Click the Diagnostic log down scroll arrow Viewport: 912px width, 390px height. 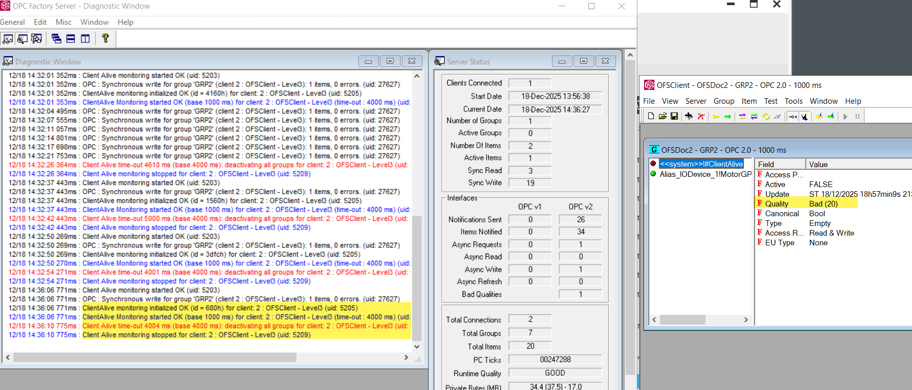click(417, 347)
